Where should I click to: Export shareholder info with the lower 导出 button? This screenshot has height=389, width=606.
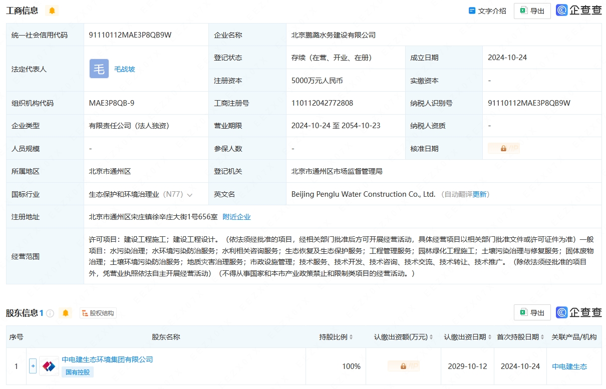click(532, 312)
